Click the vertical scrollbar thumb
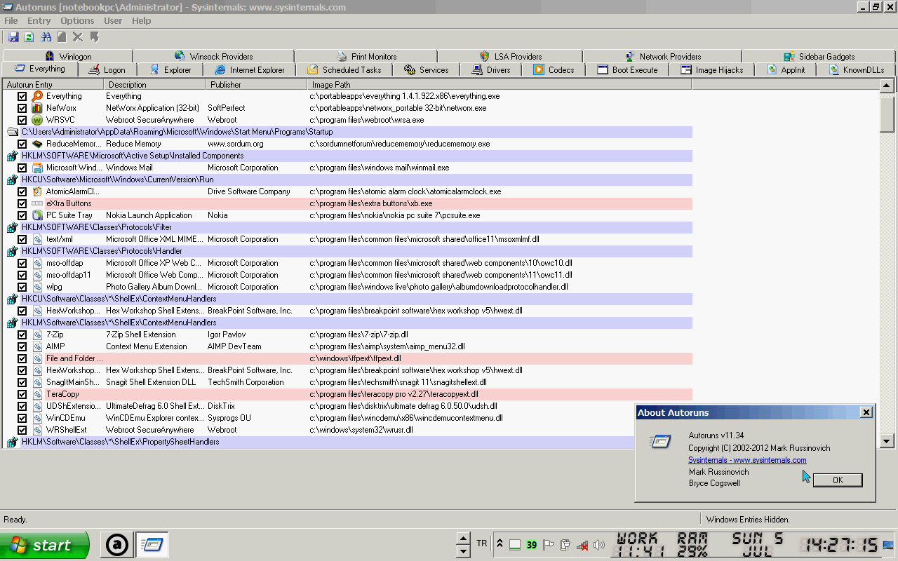 click(887, 115)
